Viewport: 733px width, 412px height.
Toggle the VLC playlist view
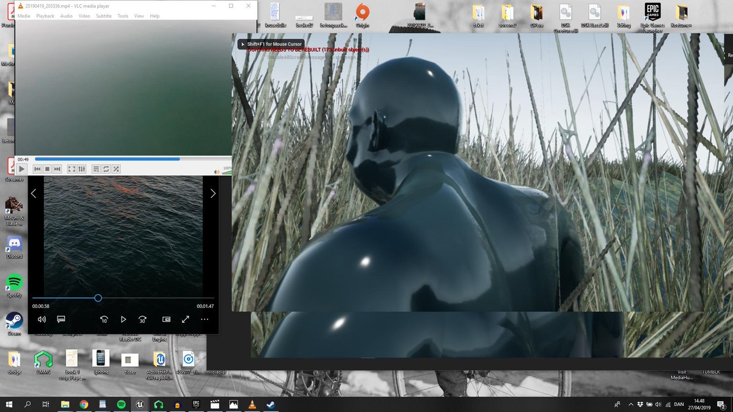pyautogui.click(x=96, y=168)
